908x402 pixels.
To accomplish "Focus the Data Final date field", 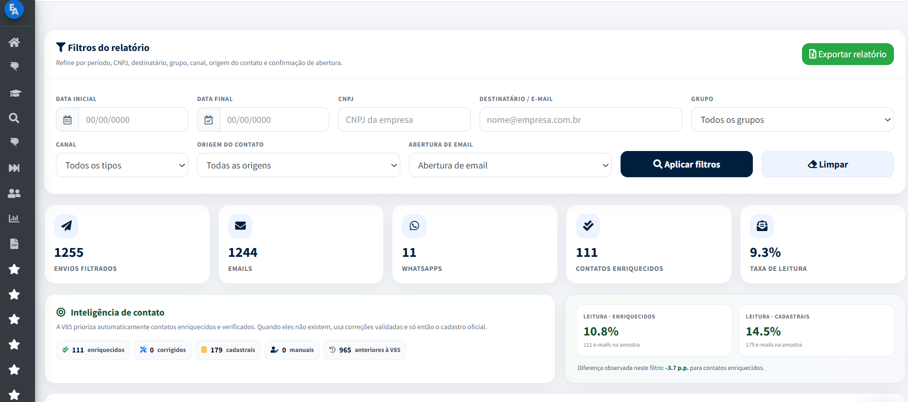I will (274, 120).
